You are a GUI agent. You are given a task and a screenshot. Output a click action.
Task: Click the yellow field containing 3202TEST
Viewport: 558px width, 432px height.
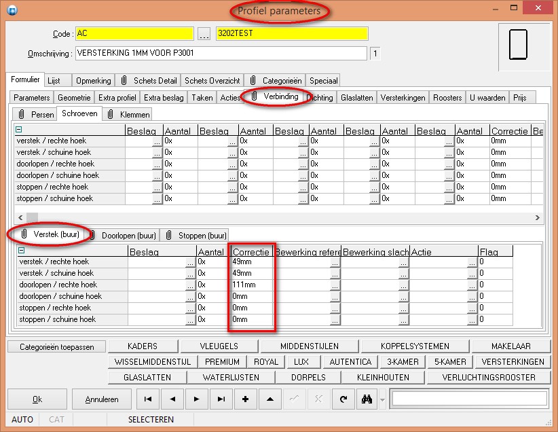tap(292, 34)
